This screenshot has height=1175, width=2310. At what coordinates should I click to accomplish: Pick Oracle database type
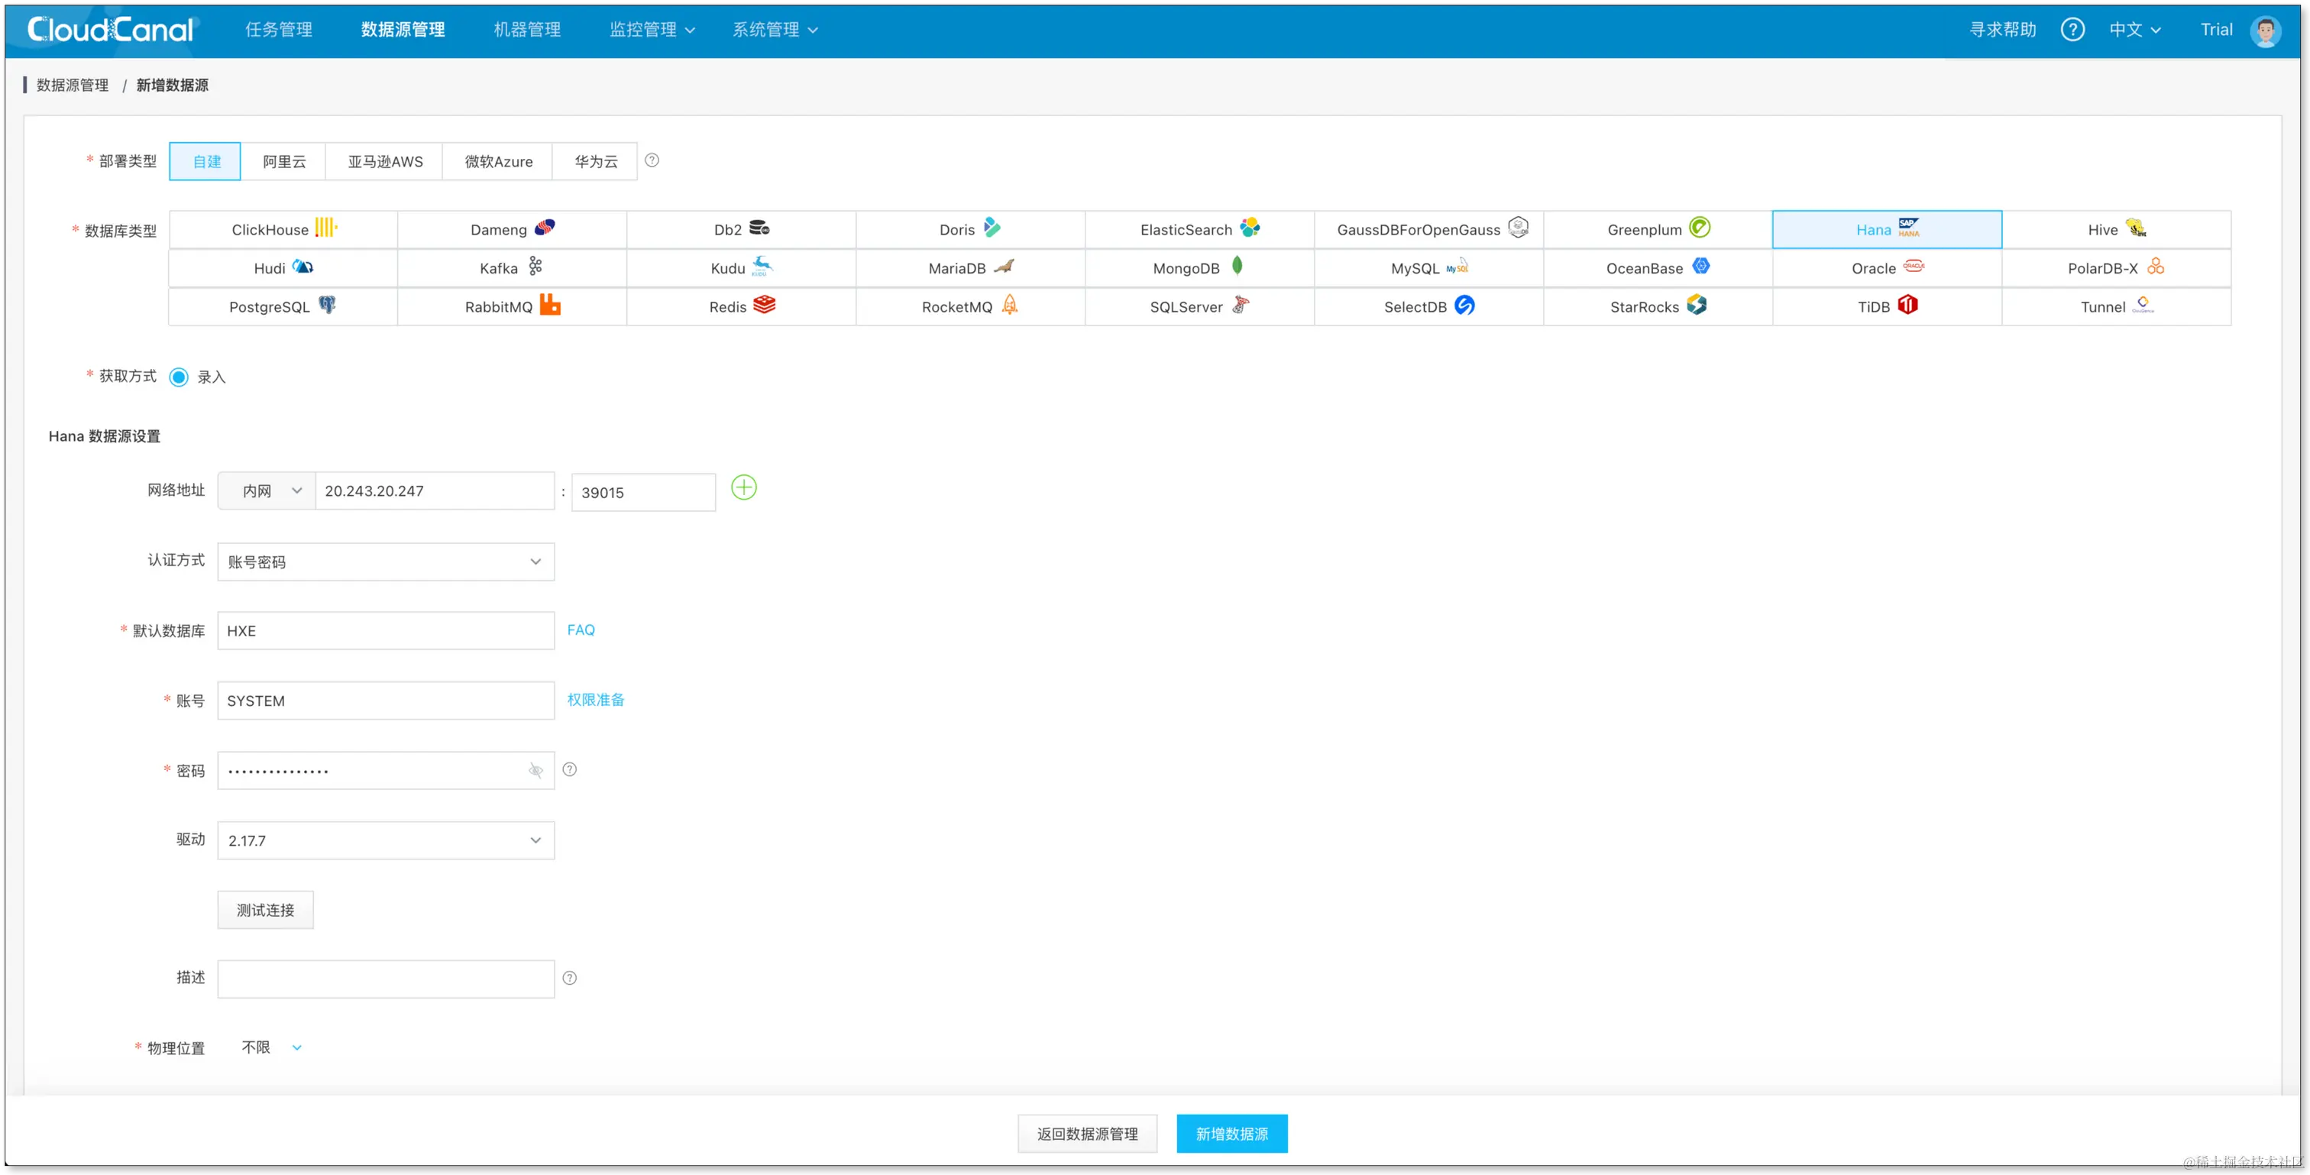pyautogui.click(x=1887, y=268)
